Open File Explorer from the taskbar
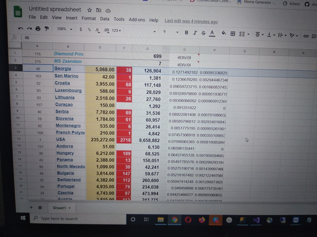This screenshot has width=317, height=237. (x=161, y=219)
